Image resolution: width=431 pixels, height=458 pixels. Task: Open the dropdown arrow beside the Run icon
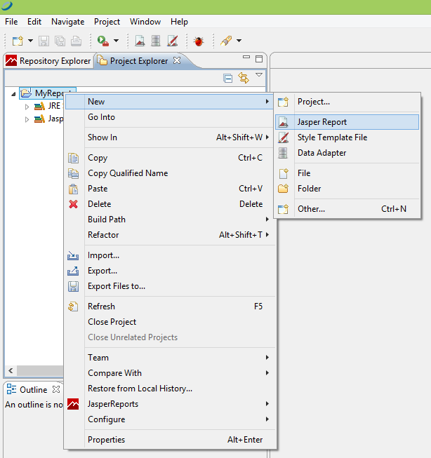116,41
